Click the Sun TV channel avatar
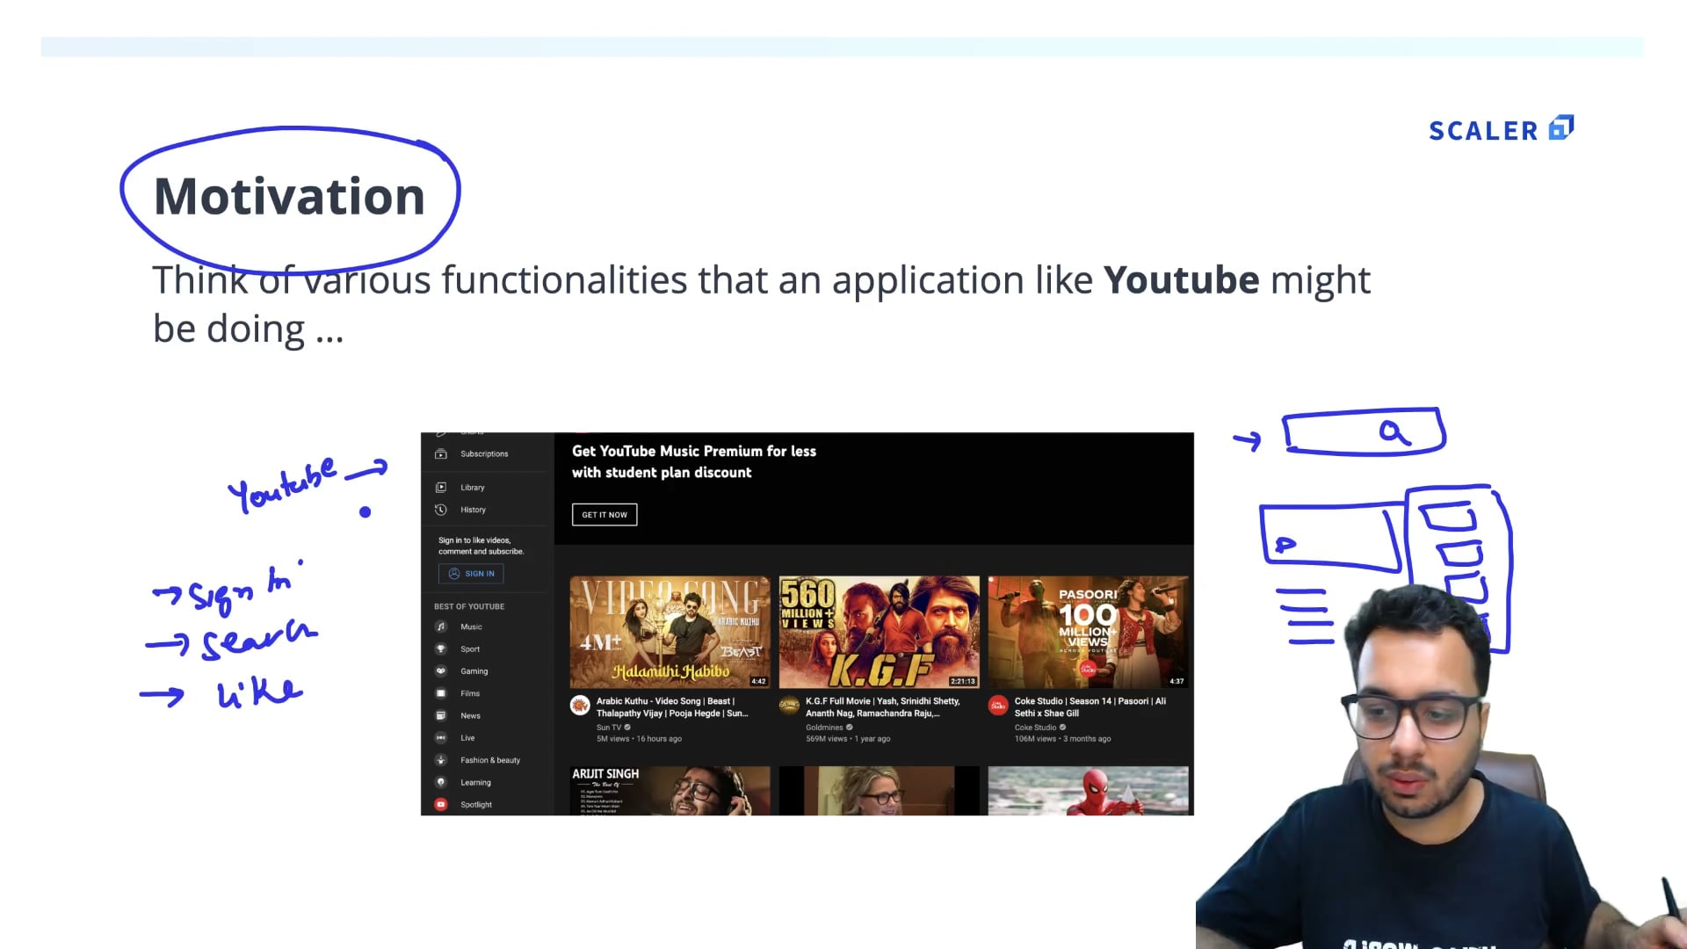This screenshot has width=1687, height=949. point(580,705)
